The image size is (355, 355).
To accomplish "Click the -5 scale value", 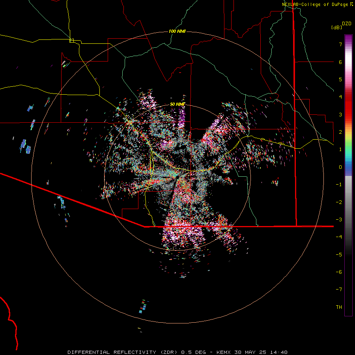I will [x=339, y=255].
